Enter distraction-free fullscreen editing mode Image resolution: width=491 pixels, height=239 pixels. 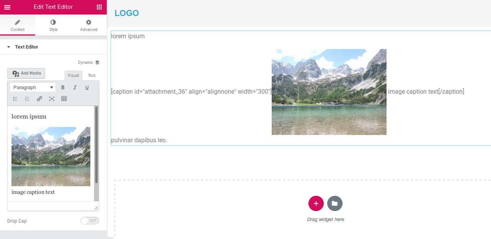pyautogui.click(x=51, y=98)
